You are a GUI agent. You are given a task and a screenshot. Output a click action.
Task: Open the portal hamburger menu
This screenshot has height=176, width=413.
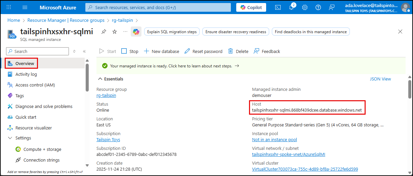click(25, 7)
